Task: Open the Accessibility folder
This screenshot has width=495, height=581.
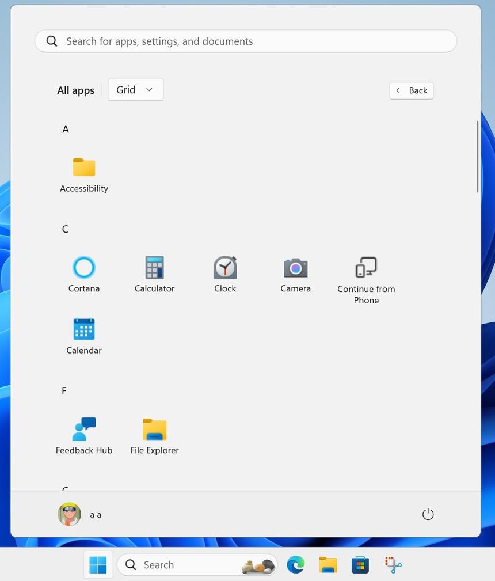Action: click(83, 174)
